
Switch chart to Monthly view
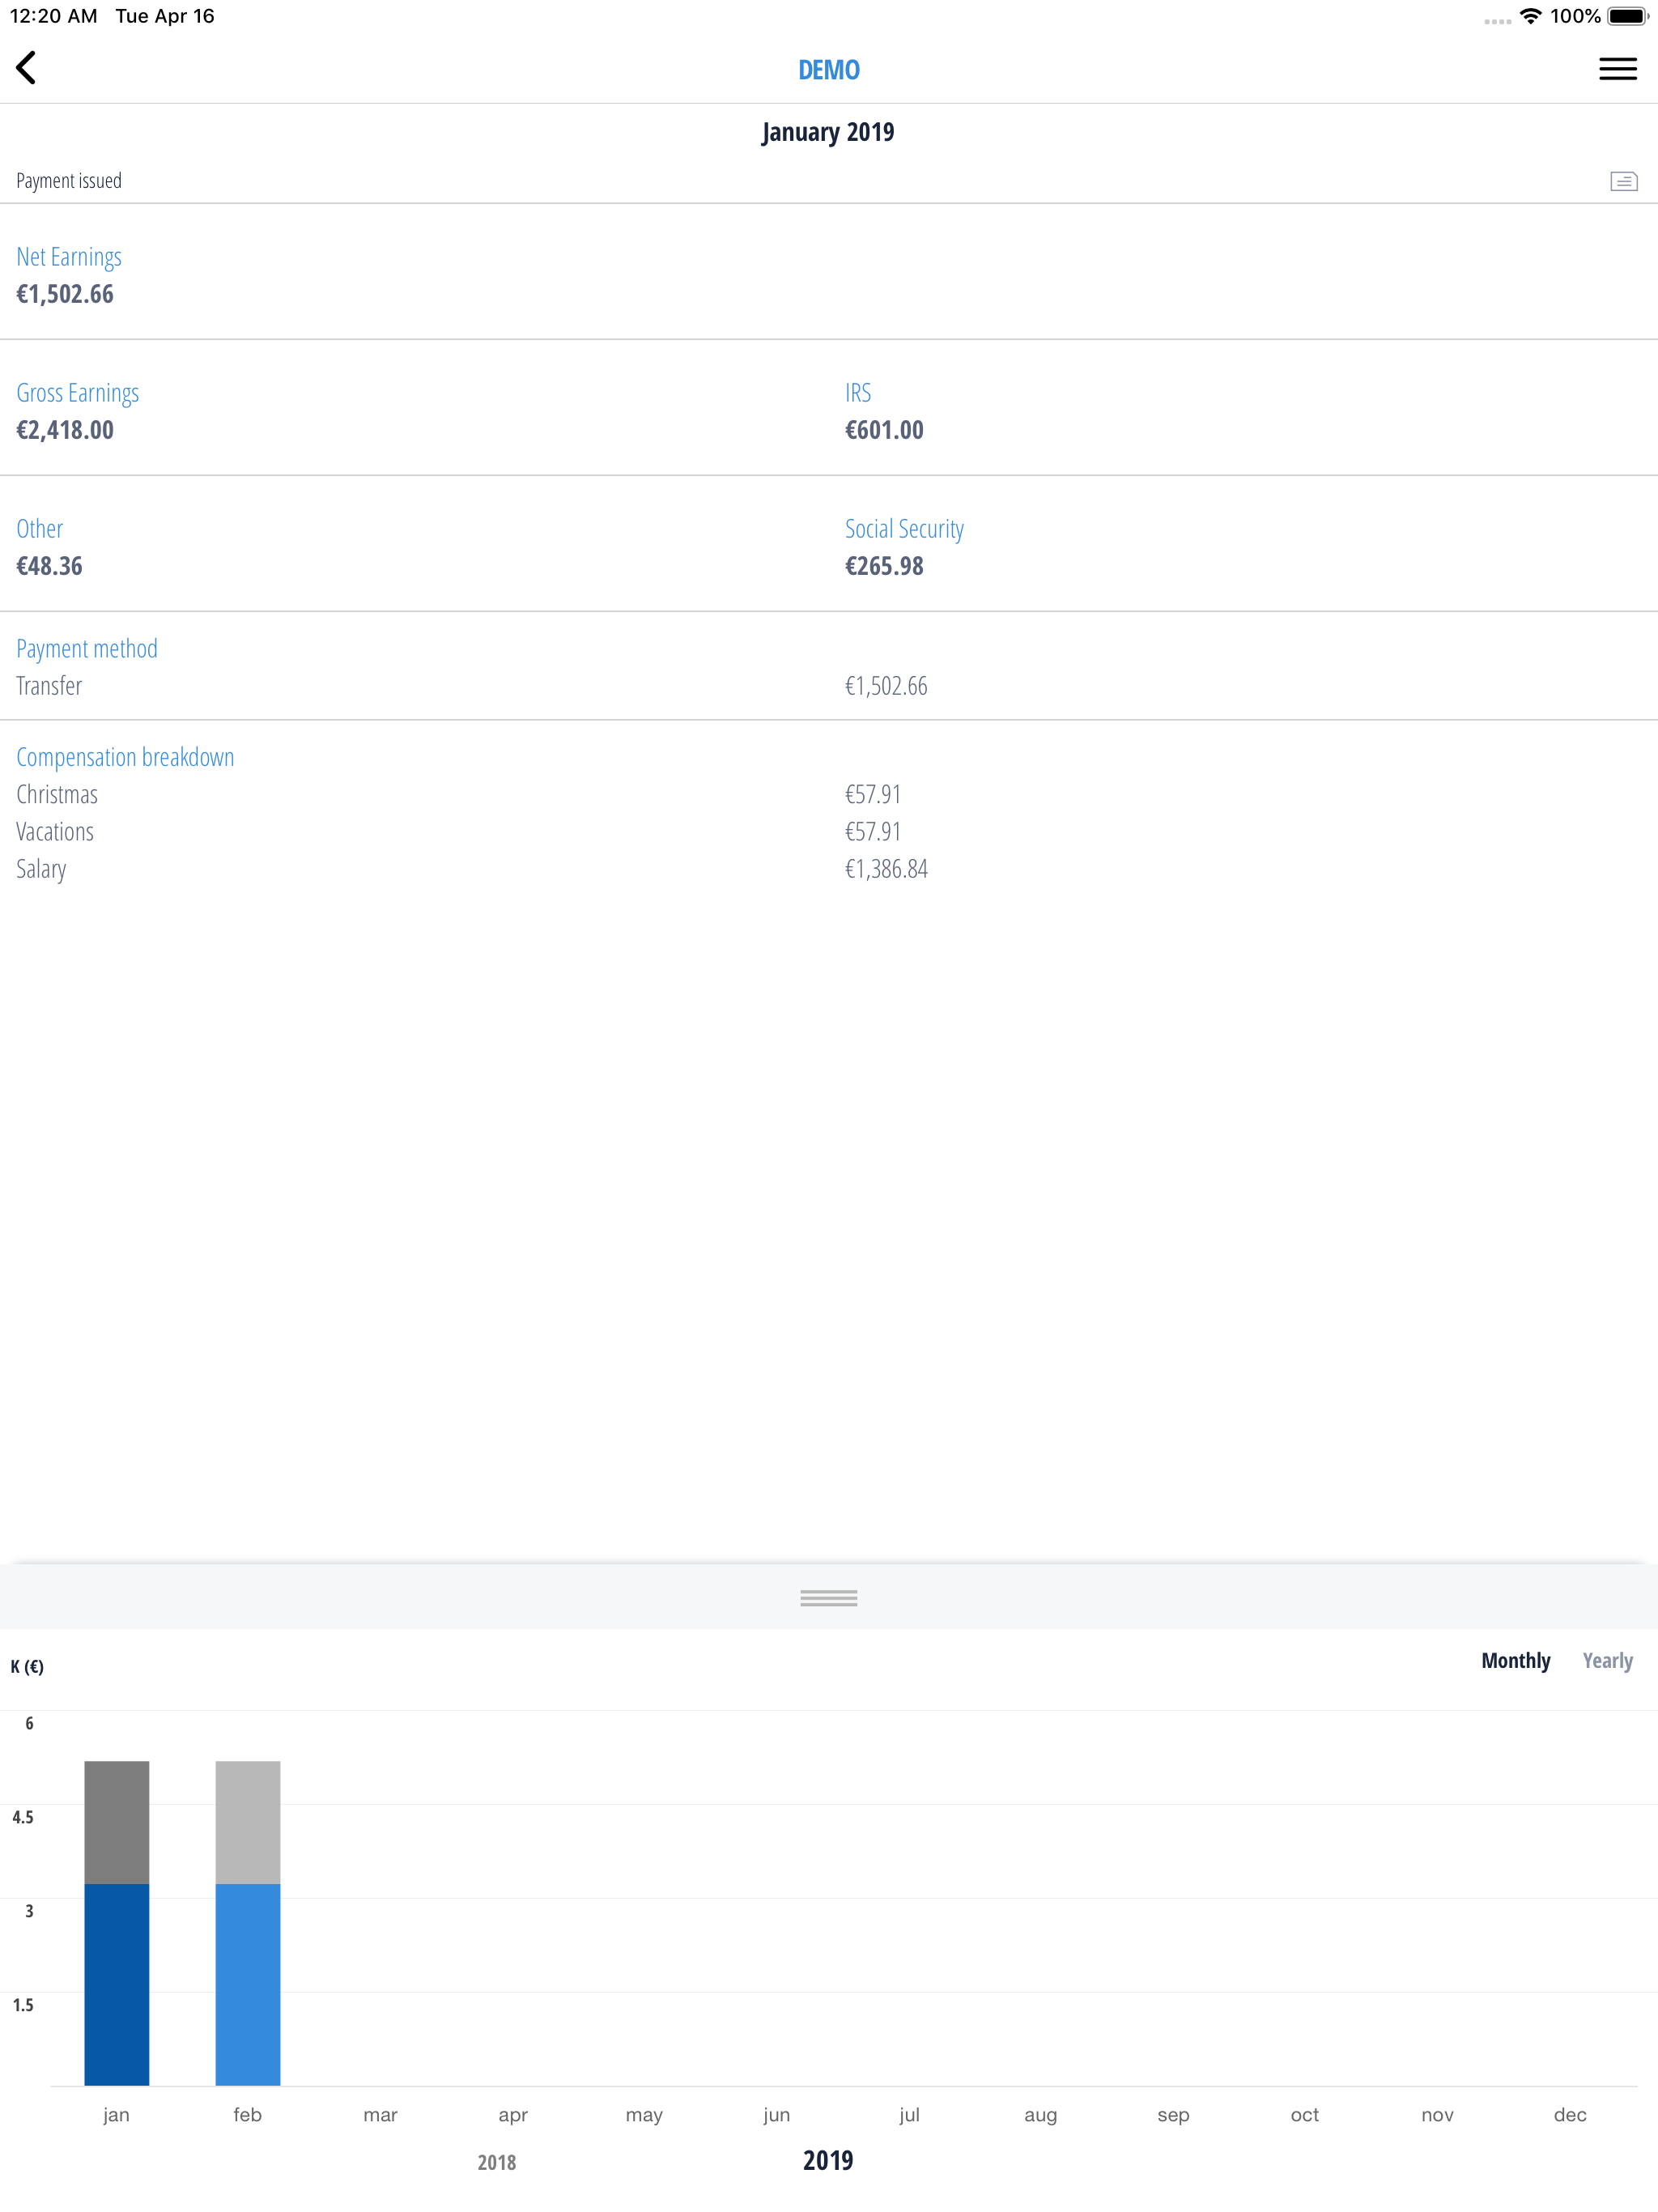click(1515, 1661)
